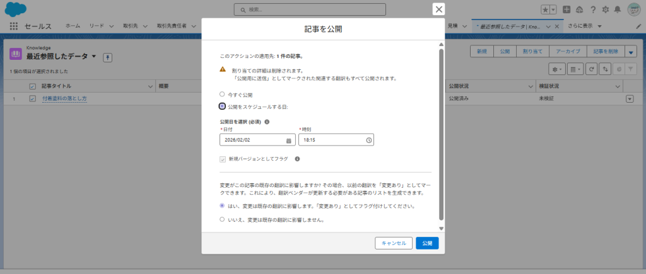Click the 割り当て button
The height and width of the screenshot is (274, 646).
(x=532, y=52)
